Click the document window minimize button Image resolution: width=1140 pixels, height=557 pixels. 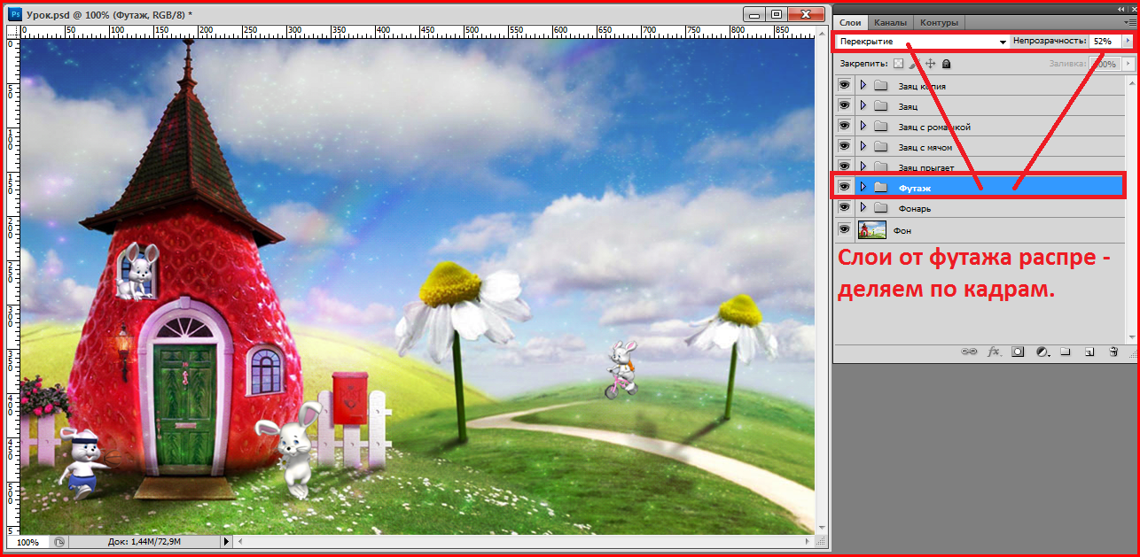click(x=754, y=13)
